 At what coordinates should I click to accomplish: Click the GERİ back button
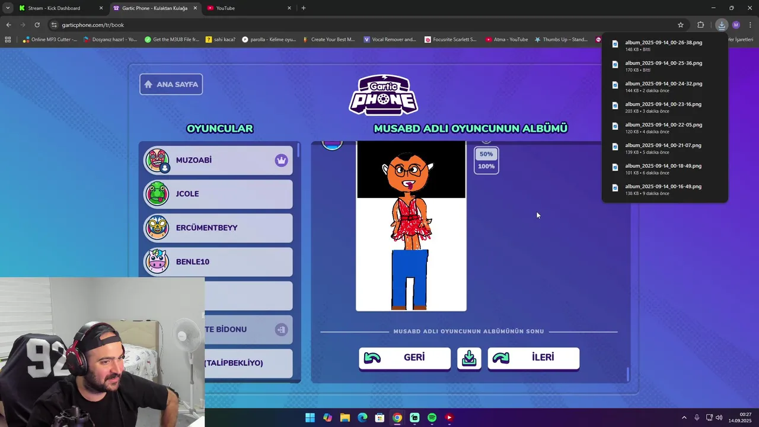(404, 358)
